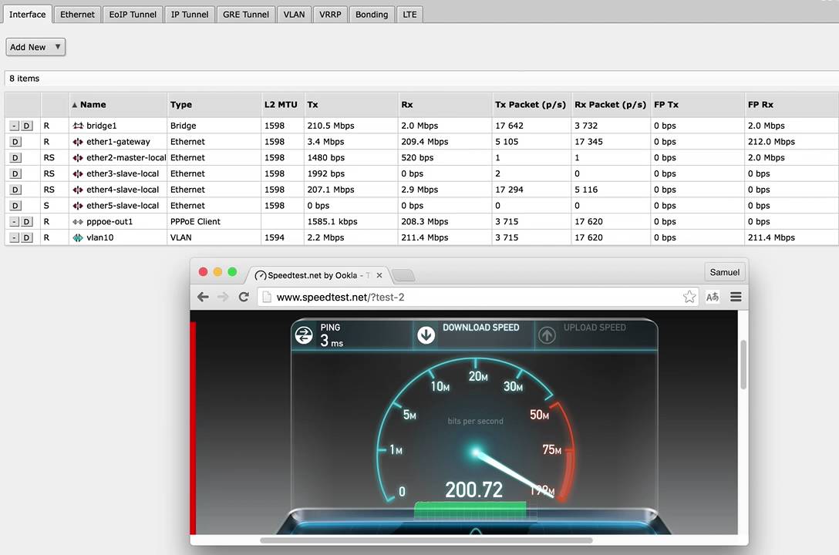Open the pppoe-out1 interface entry
The image size is (839, 555).
(110, 222)
